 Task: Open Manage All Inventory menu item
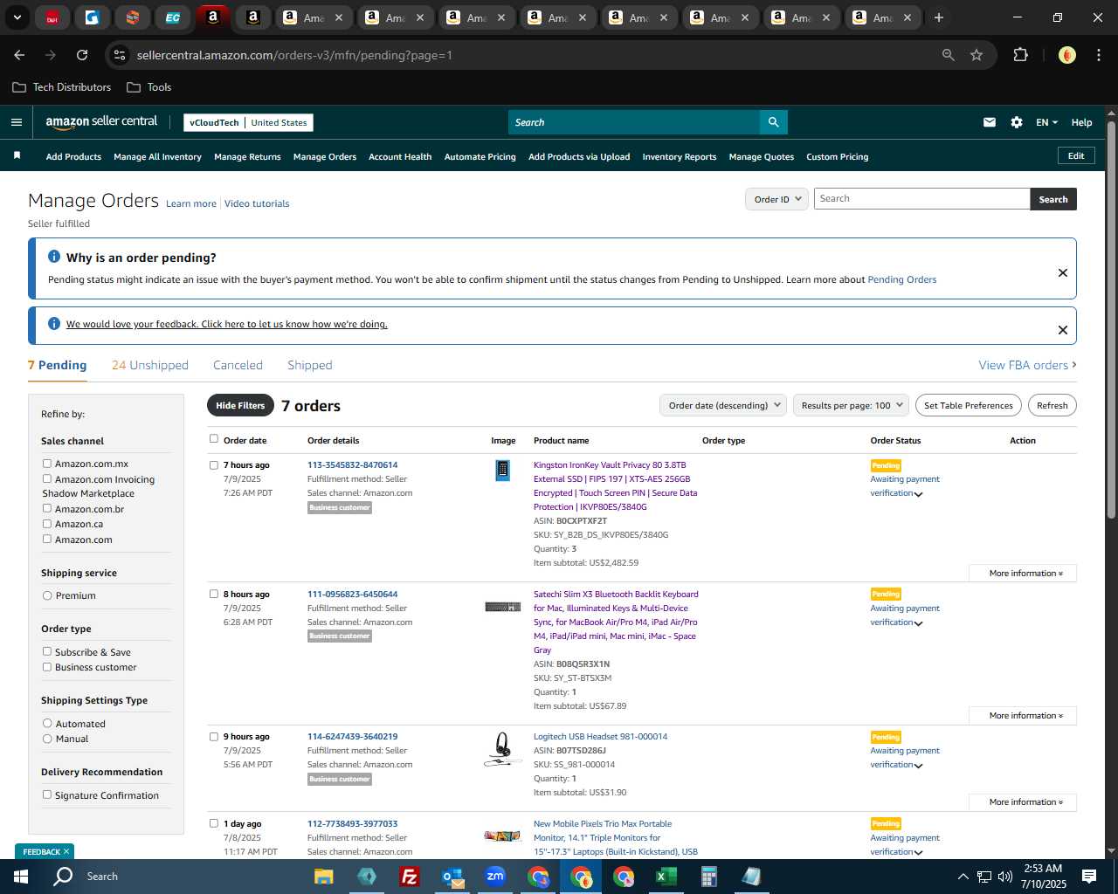click(x=157, y=157)
